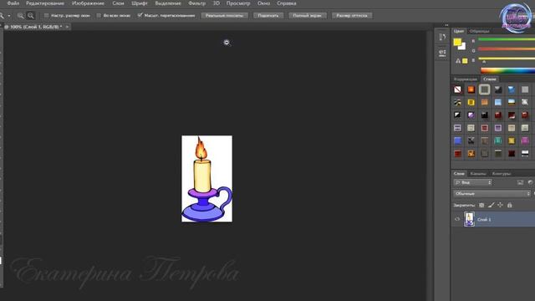Filter layers by adjustment layers icon
The image size is (535, 301).
tap(530, 182)
